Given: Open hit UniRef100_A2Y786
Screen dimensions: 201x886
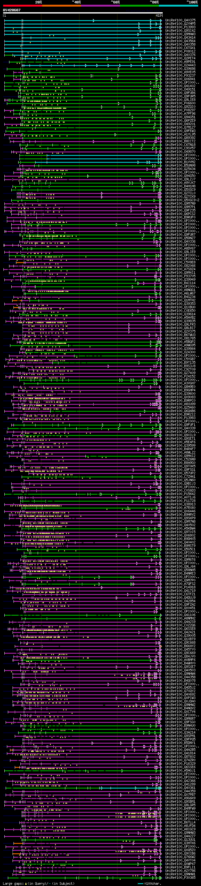Looking at the screenshot, I should 180,871.
